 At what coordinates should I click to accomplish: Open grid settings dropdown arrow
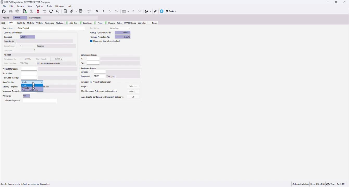(x=128, y=11)
